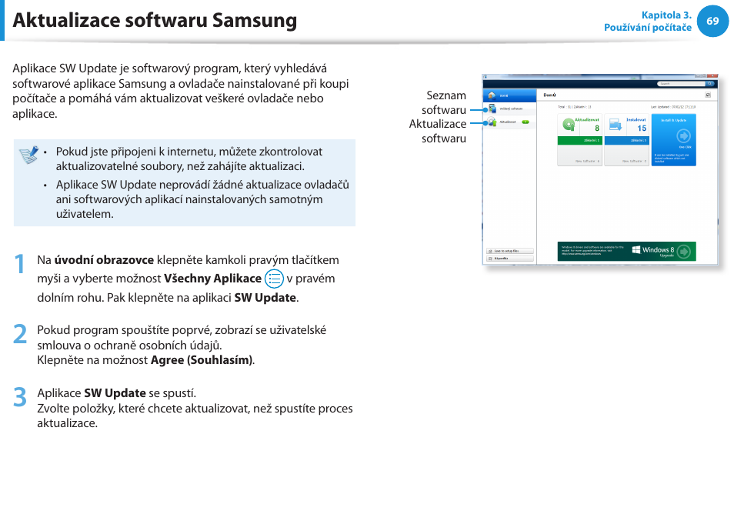Viewport: 734px width, 521px height.
Task: Click the 'Kapitola 3.' header text
Action: click(666, 15)
